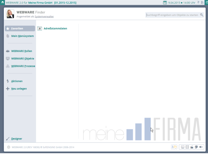Open the calendar icon beside the date

coord(165,3)
